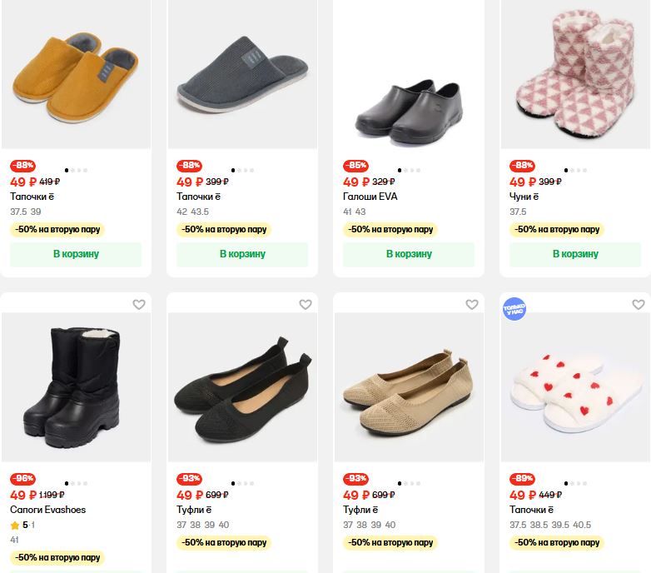Click carousel dots under black Туфли image
Viewport: 651px width, 573px height.
[242, 483]
